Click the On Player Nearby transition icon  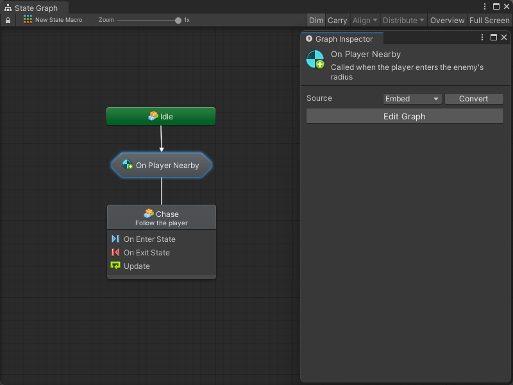pyautogui.click(x=127, y=165)
